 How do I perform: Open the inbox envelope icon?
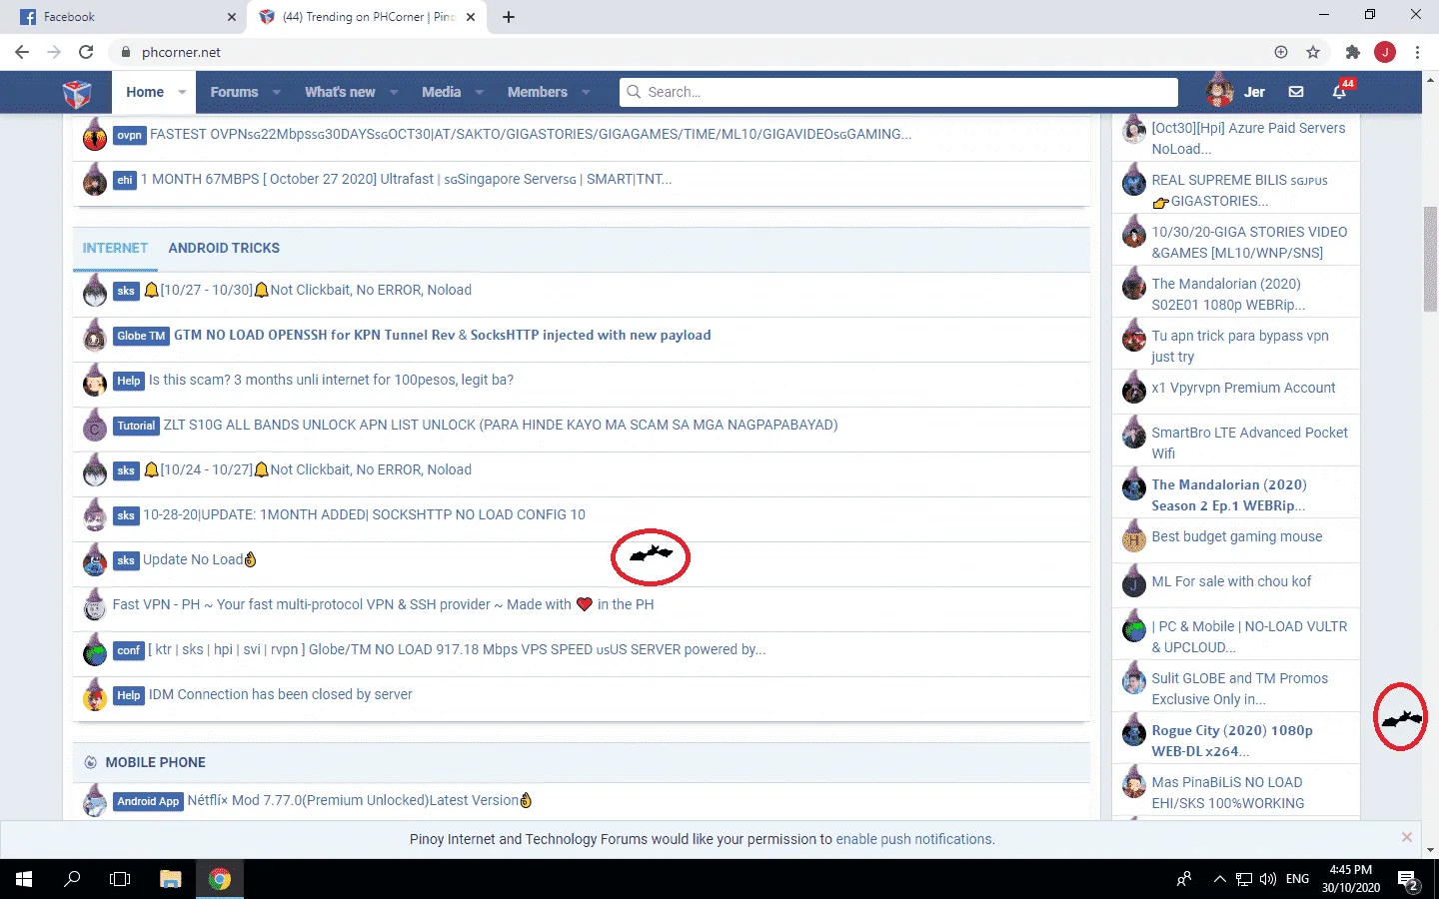point(1296,92)
